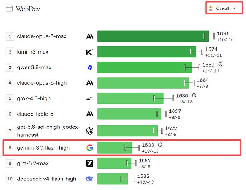The image size is (246, 190).
Task: Click the Kimi logo beside kimi-k3-max
Action: click(89, 52)
